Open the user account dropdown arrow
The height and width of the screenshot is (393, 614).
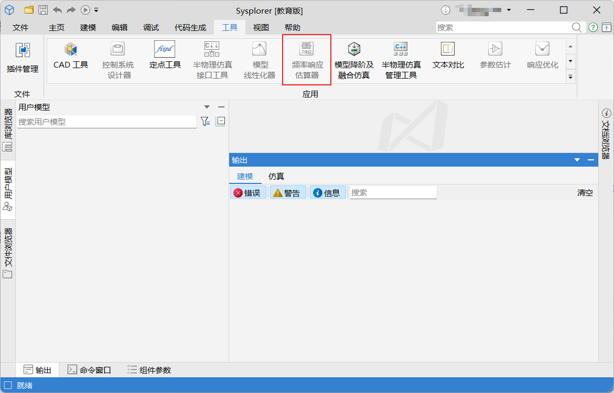point(509,10)
